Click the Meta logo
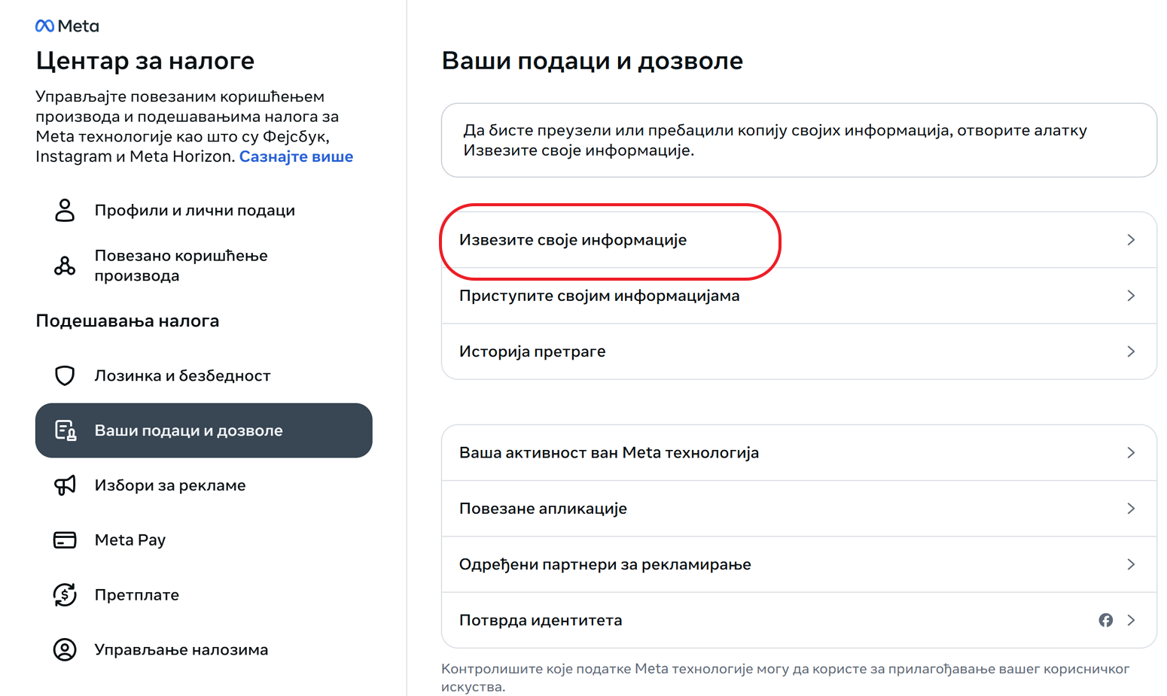Viewport: 1167px width, 696px height. click(x=67, y=26)
